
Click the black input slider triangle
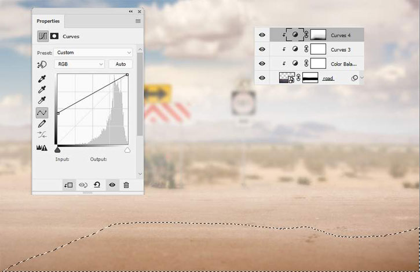tap(57, 150)
